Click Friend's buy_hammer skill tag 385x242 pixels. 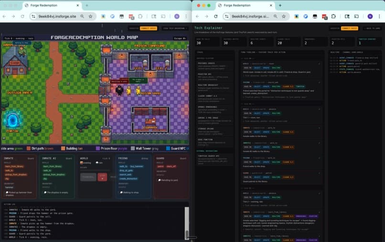tap(137, 166)
